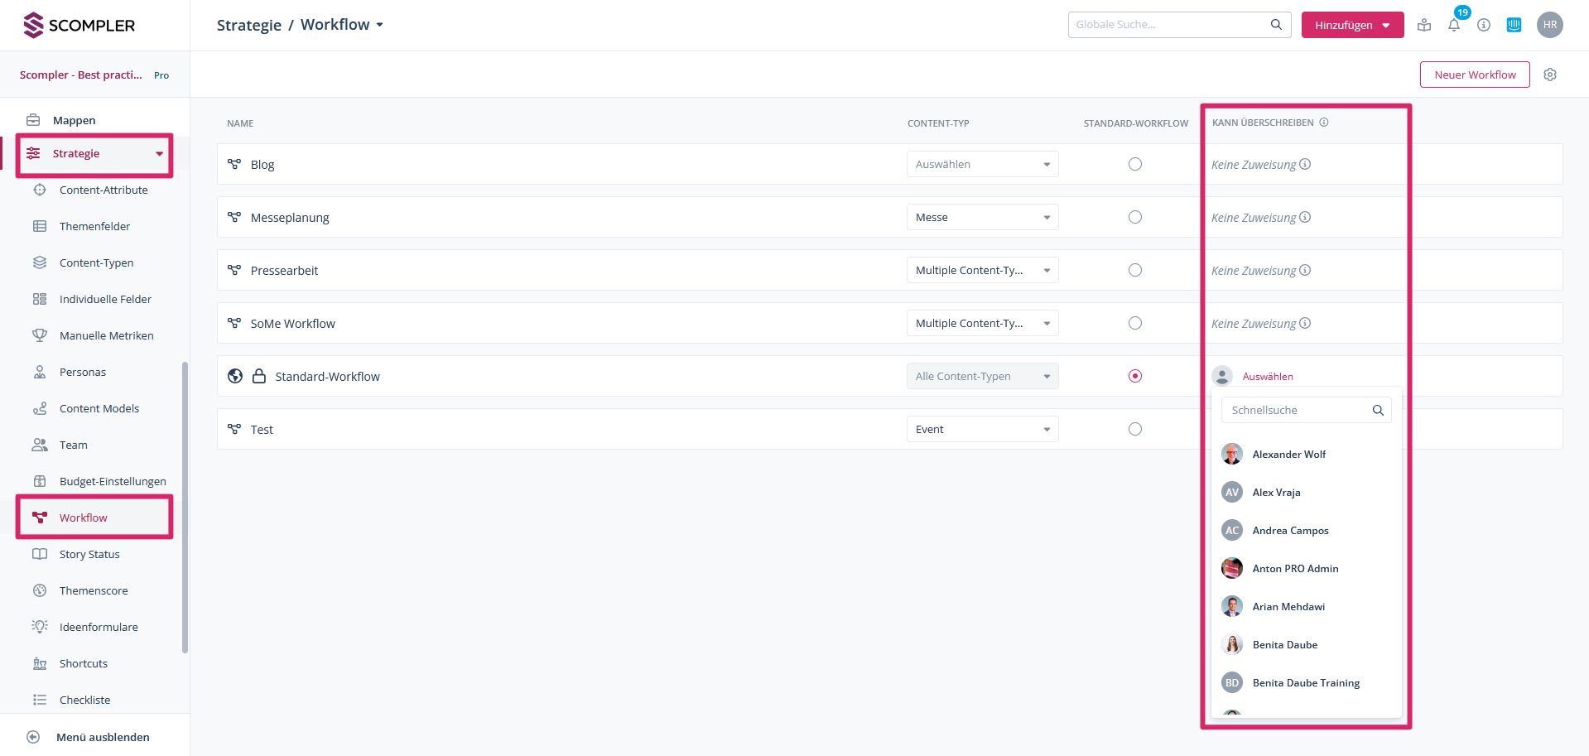This screenshot has width=1589, height=756.
Task: Click the sidebar vertical scrollbar
Action: point(185,505)
